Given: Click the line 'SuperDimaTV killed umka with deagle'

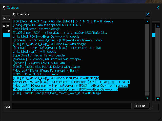Looking at the screenshot, I should pos(39,55).
